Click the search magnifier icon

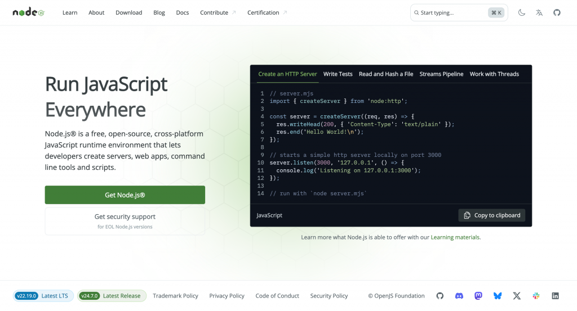point(416,12)
